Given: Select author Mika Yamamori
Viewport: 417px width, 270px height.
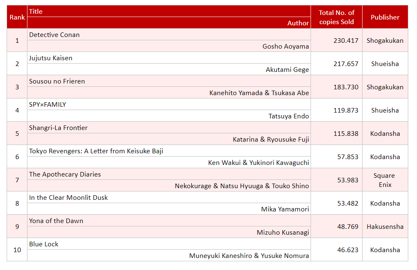Looking at the screenshot, I should [x=285, y=209].
